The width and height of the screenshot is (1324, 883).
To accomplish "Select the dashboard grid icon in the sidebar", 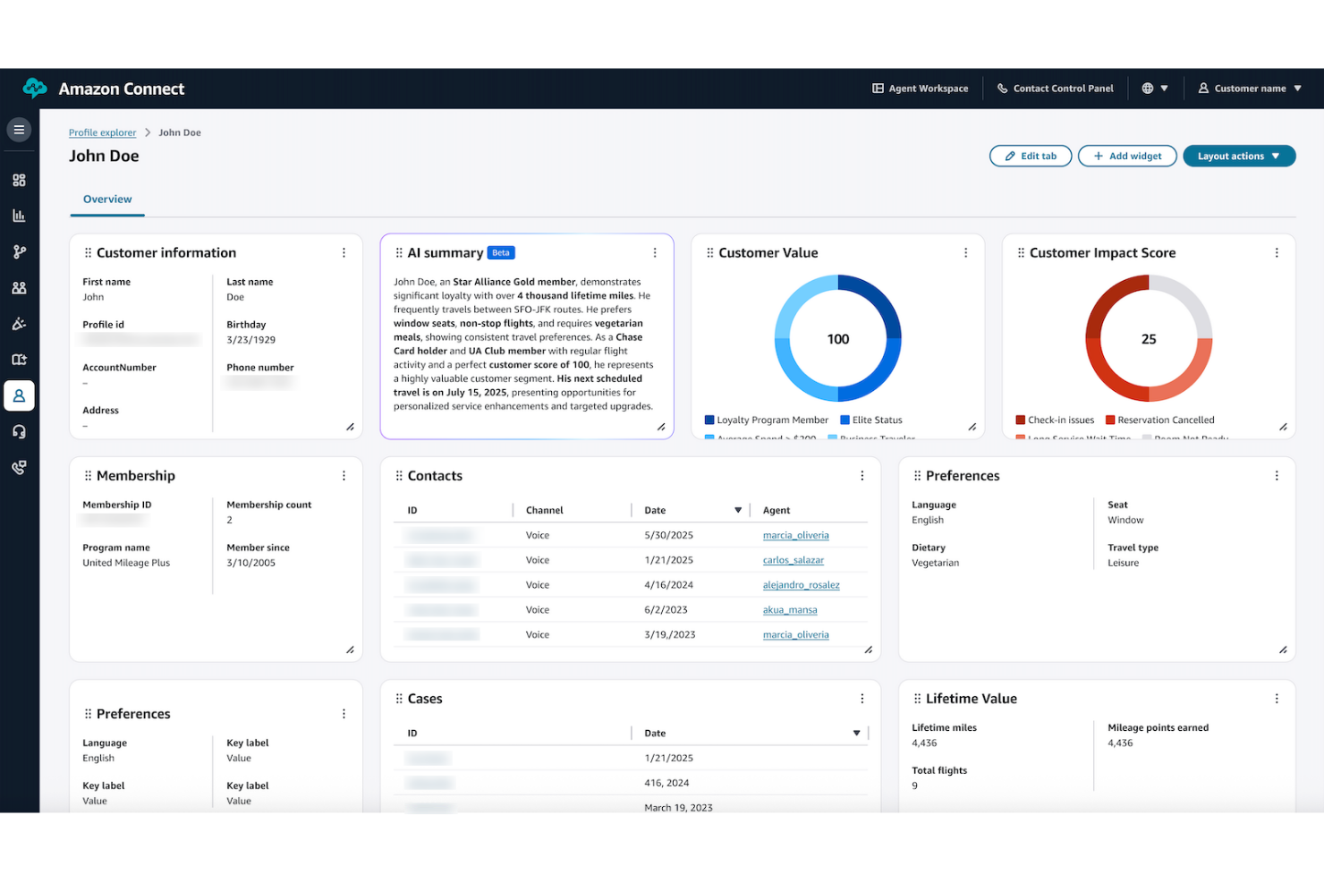I will coord(19,179).
